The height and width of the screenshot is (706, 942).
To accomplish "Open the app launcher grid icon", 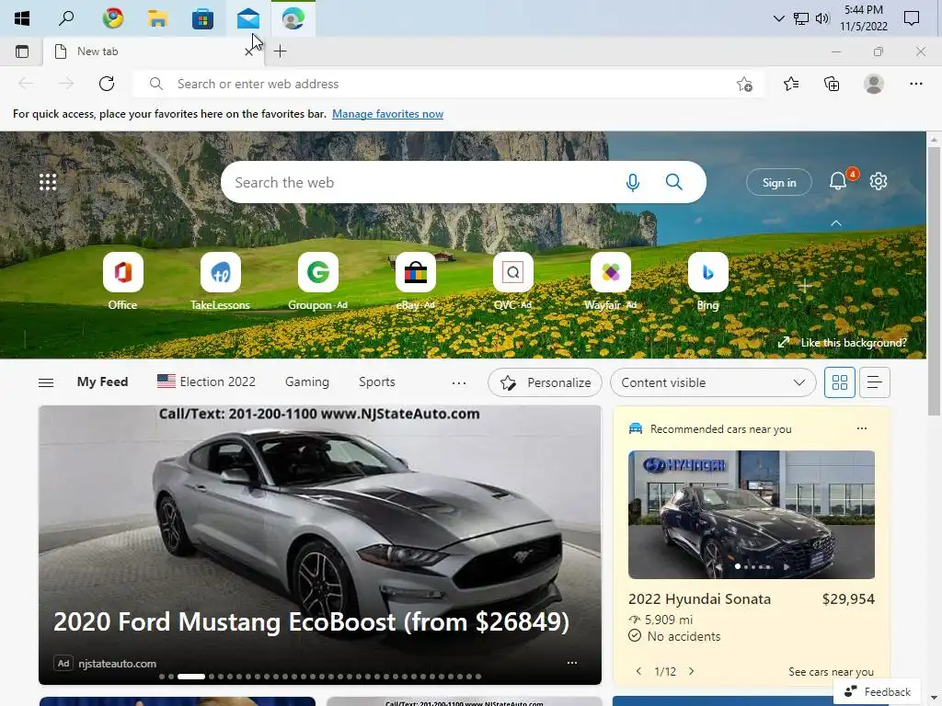I will (x=48, y=182).
